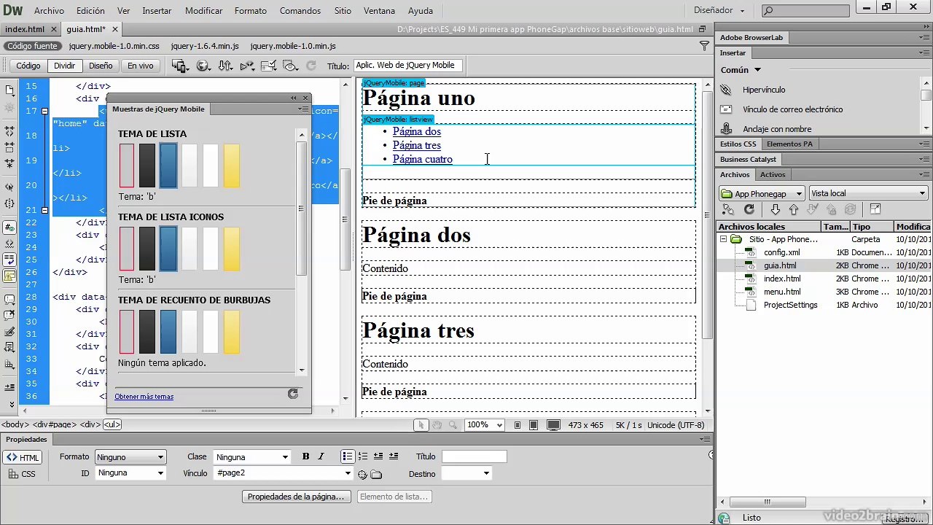Open the Clase dropdown

coord(251,457)
